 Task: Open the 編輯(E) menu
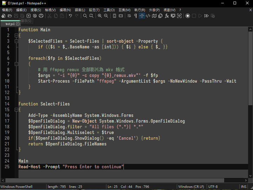click(x=21, y=10)
